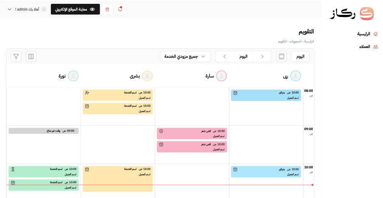Expand the جميع مزودي الخدمة dropdown
Screen dimensions: 383x198
186,57
